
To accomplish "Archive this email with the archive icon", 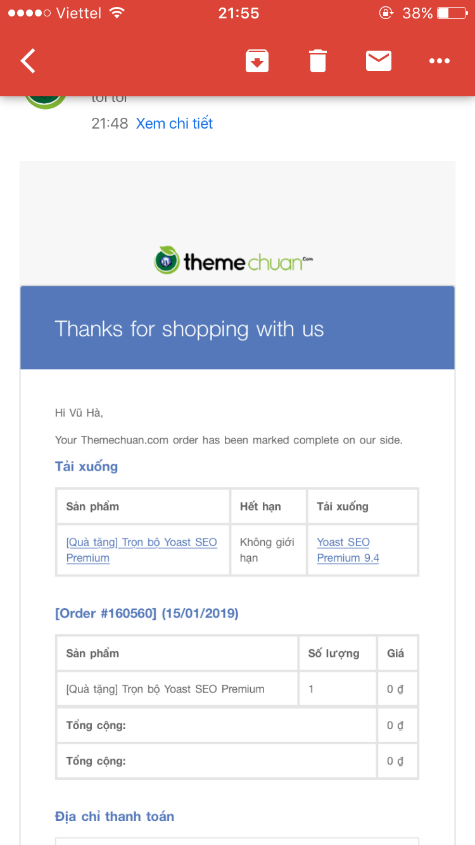I will point(257,61).
